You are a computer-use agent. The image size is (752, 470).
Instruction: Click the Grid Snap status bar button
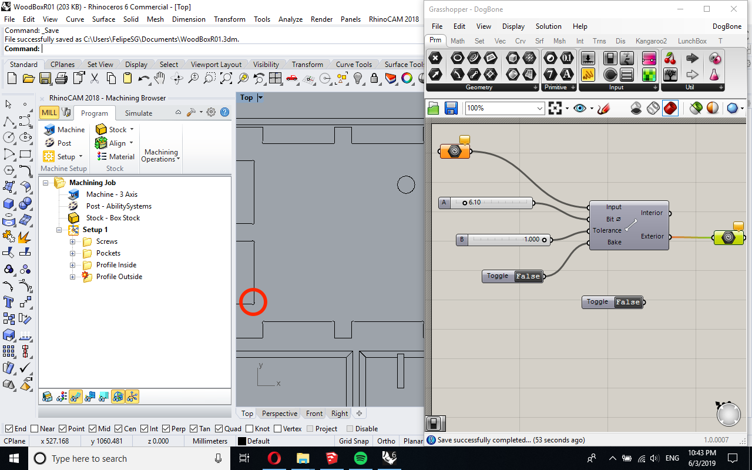point(354,441)
